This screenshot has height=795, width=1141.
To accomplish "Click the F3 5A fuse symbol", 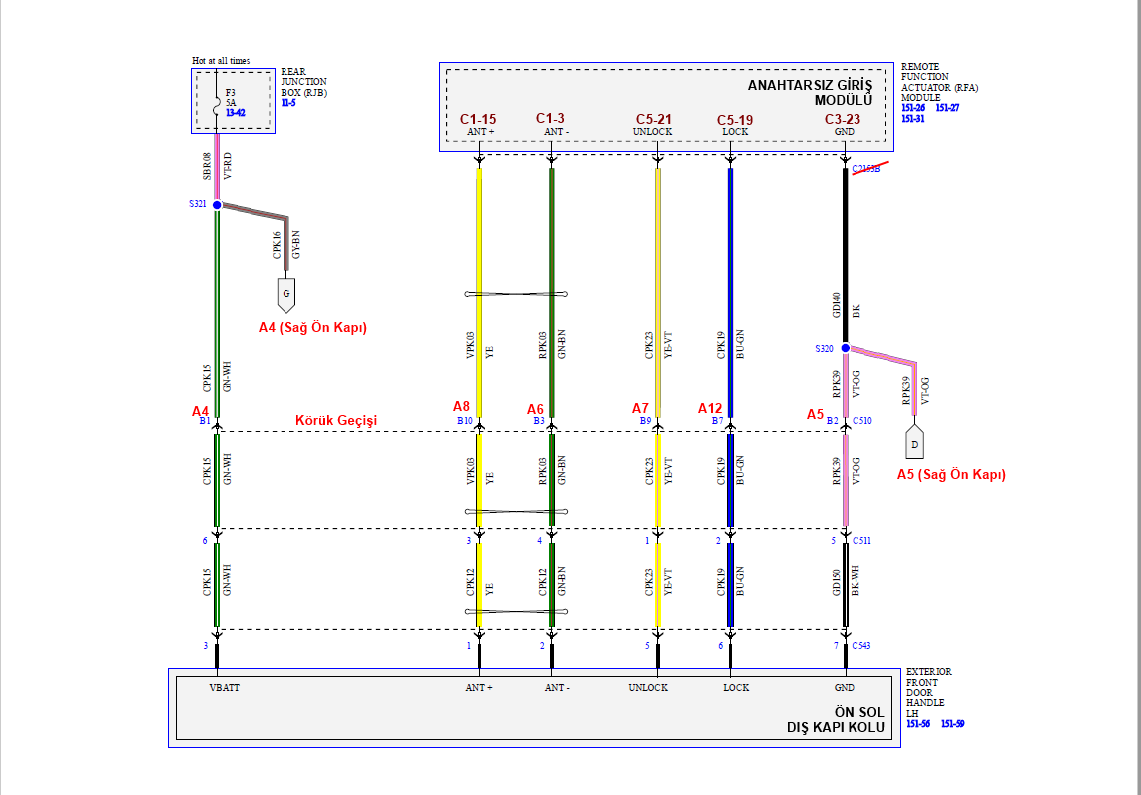I will (217, 103).
